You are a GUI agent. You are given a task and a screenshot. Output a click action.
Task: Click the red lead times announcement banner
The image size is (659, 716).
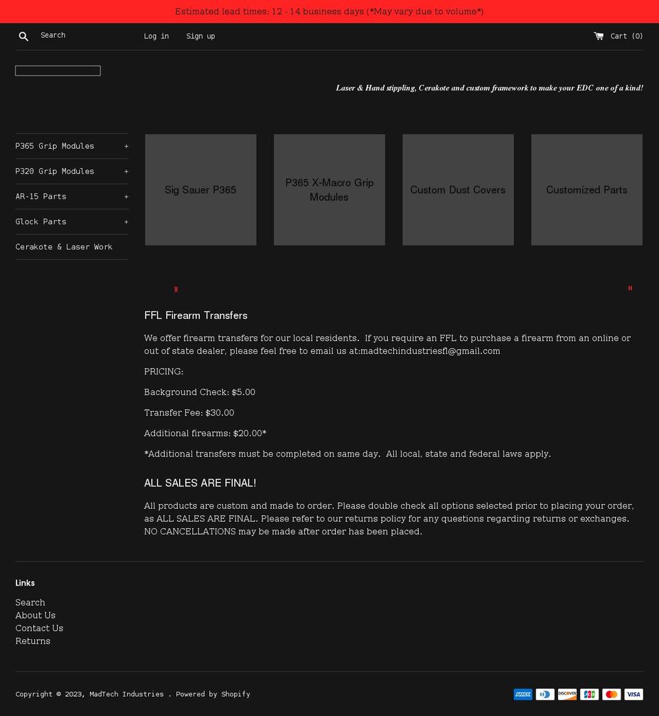pos(329,12)
